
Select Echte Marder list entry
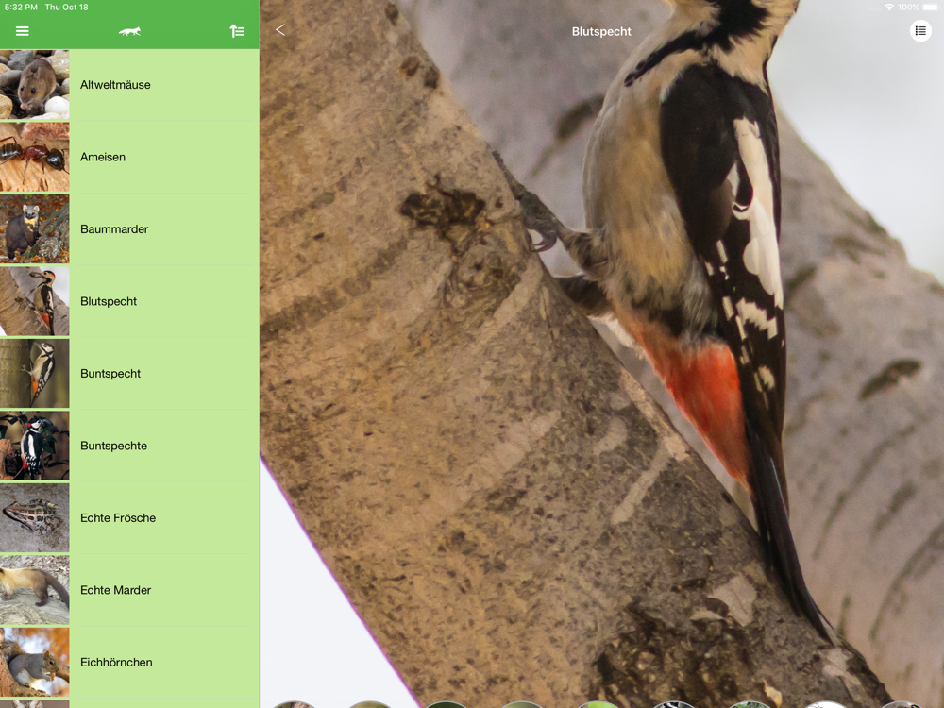[x=129, y=591]
